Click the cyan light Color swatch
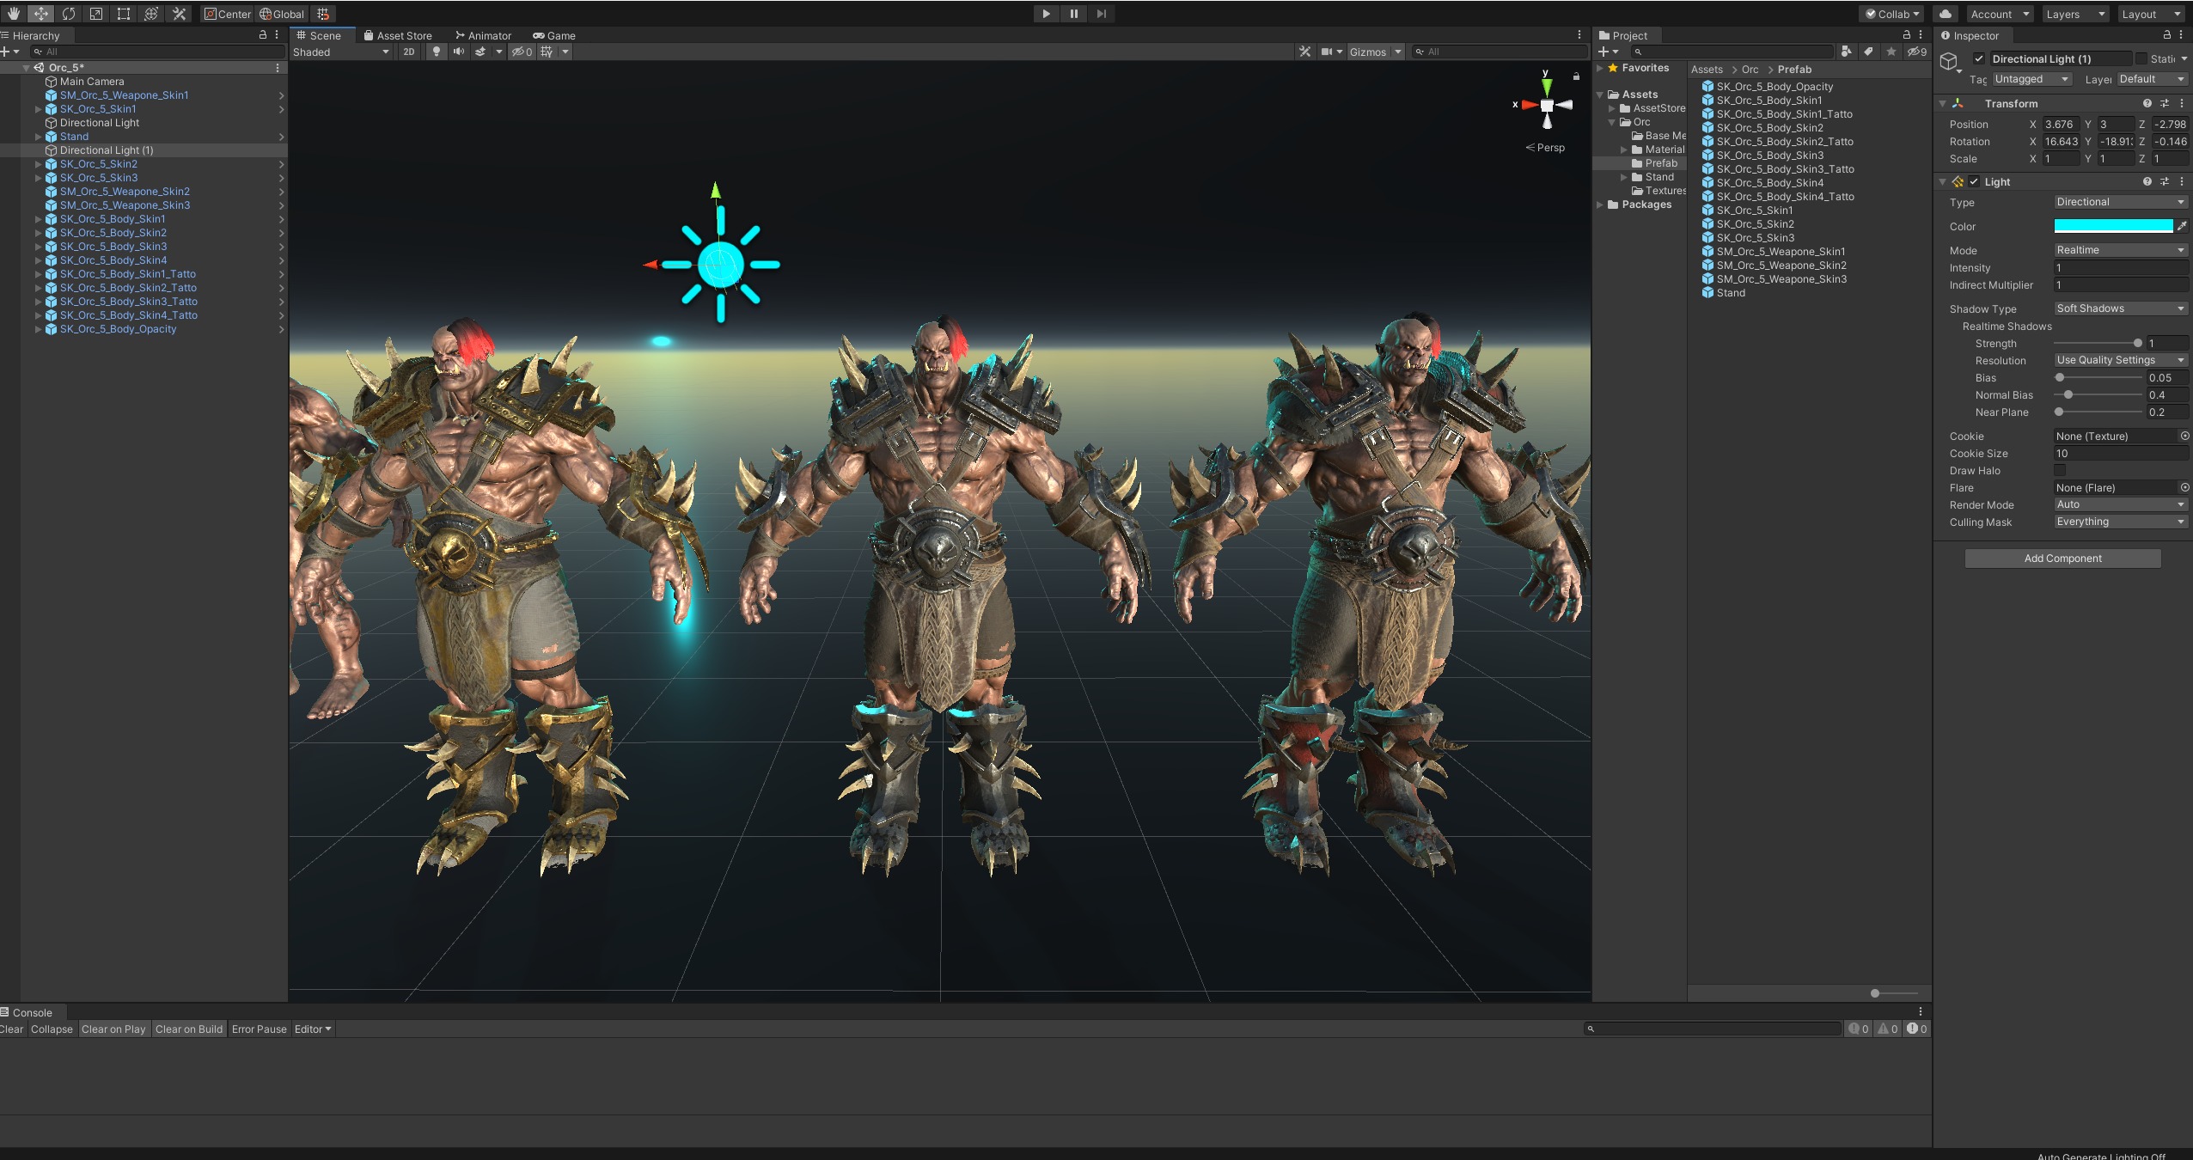Image resolution: width=2193 pixels, height=1160 pixels. click(2113, 226)
